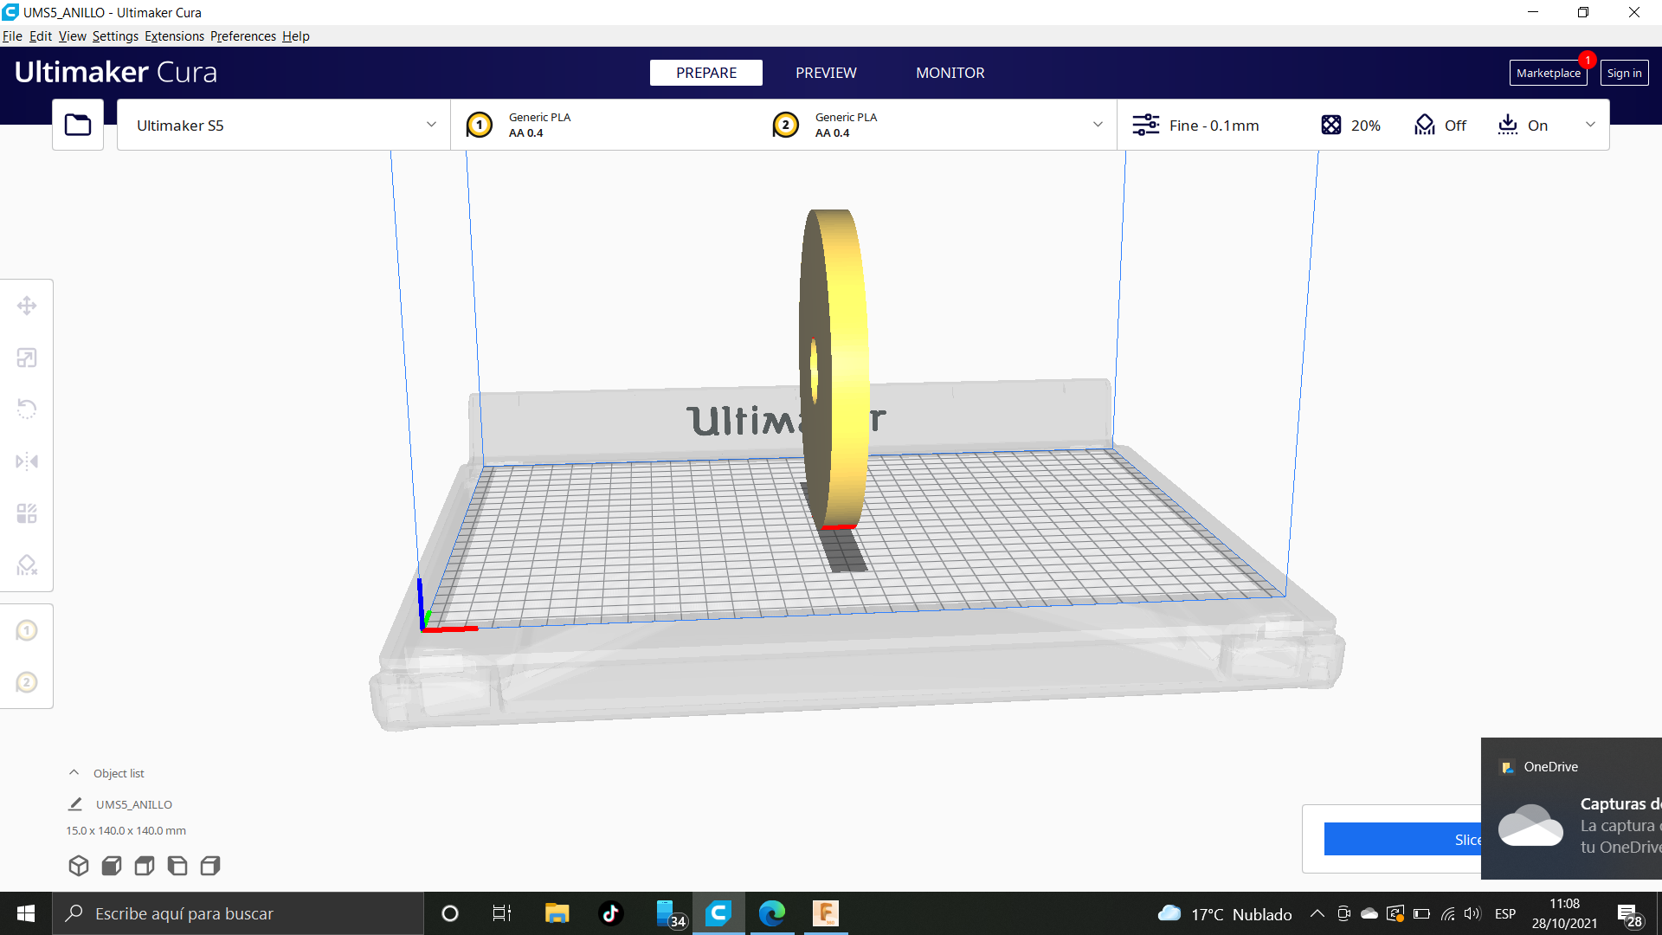Select the Rotate tool

[27, 409]
